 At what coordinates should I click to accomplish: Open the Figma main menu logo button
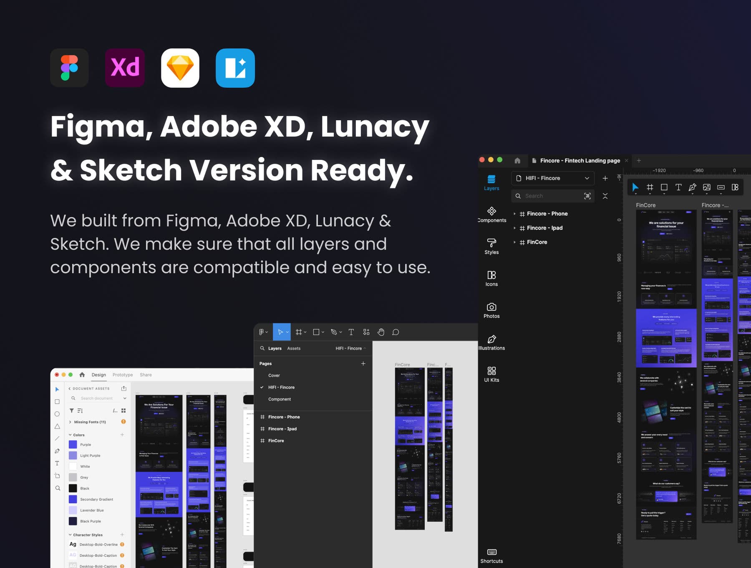click(x=263, y=332)
